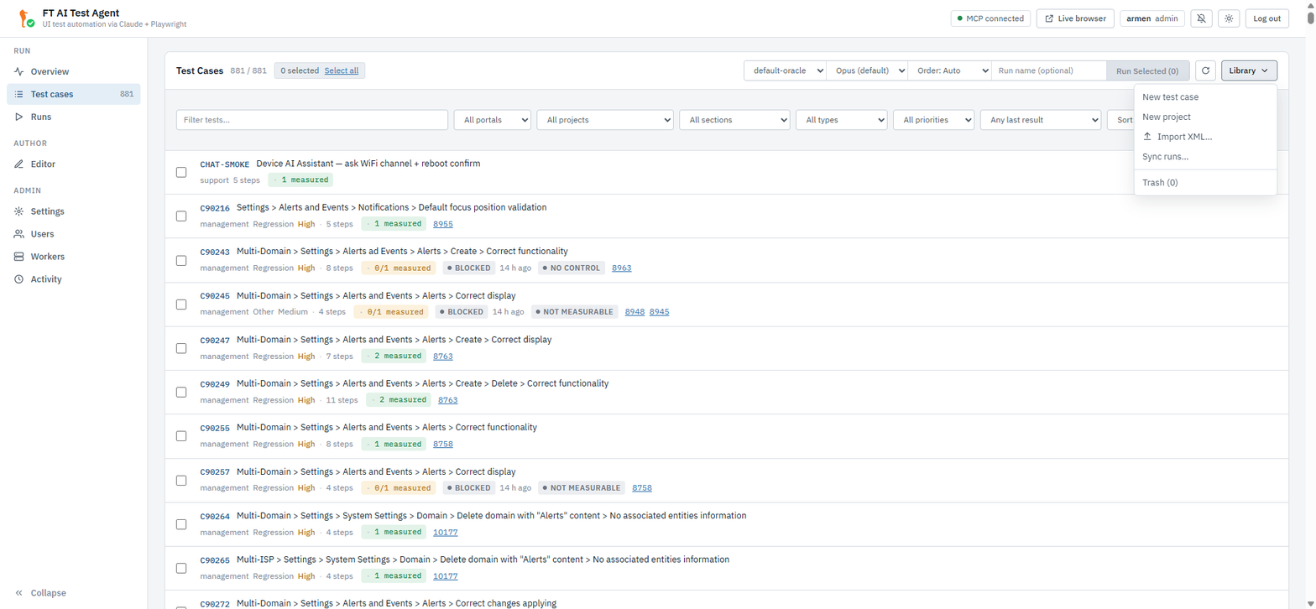Open the Any last result dropdown
The height and width of the screenshot is (609, 1316).
coord(1041,120)
